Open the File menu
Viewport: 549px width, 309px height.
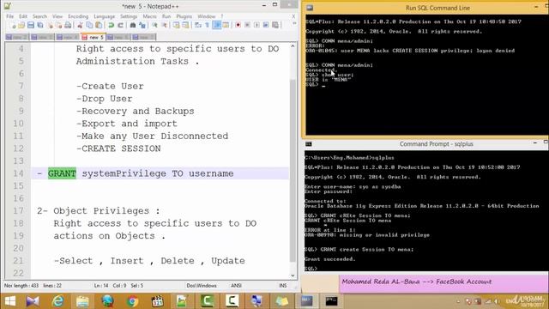pos(9,16)
